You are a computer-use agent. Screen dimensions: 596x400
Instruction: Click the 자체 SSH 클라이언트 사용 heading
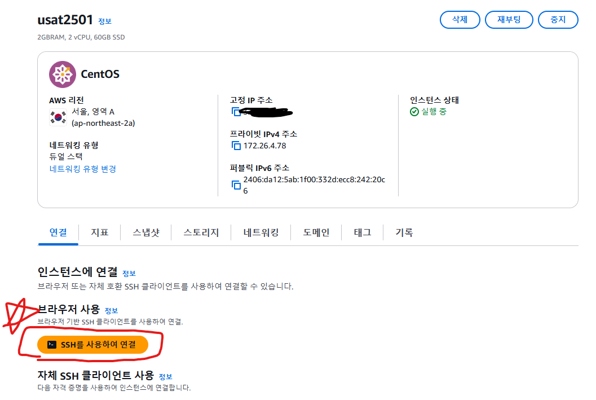[x=96, y=375]
